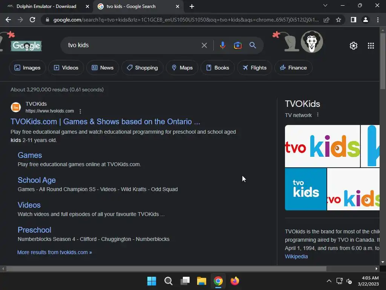386x290 pixels.
Task: Reload the Google search page
Action: (32, 20)
